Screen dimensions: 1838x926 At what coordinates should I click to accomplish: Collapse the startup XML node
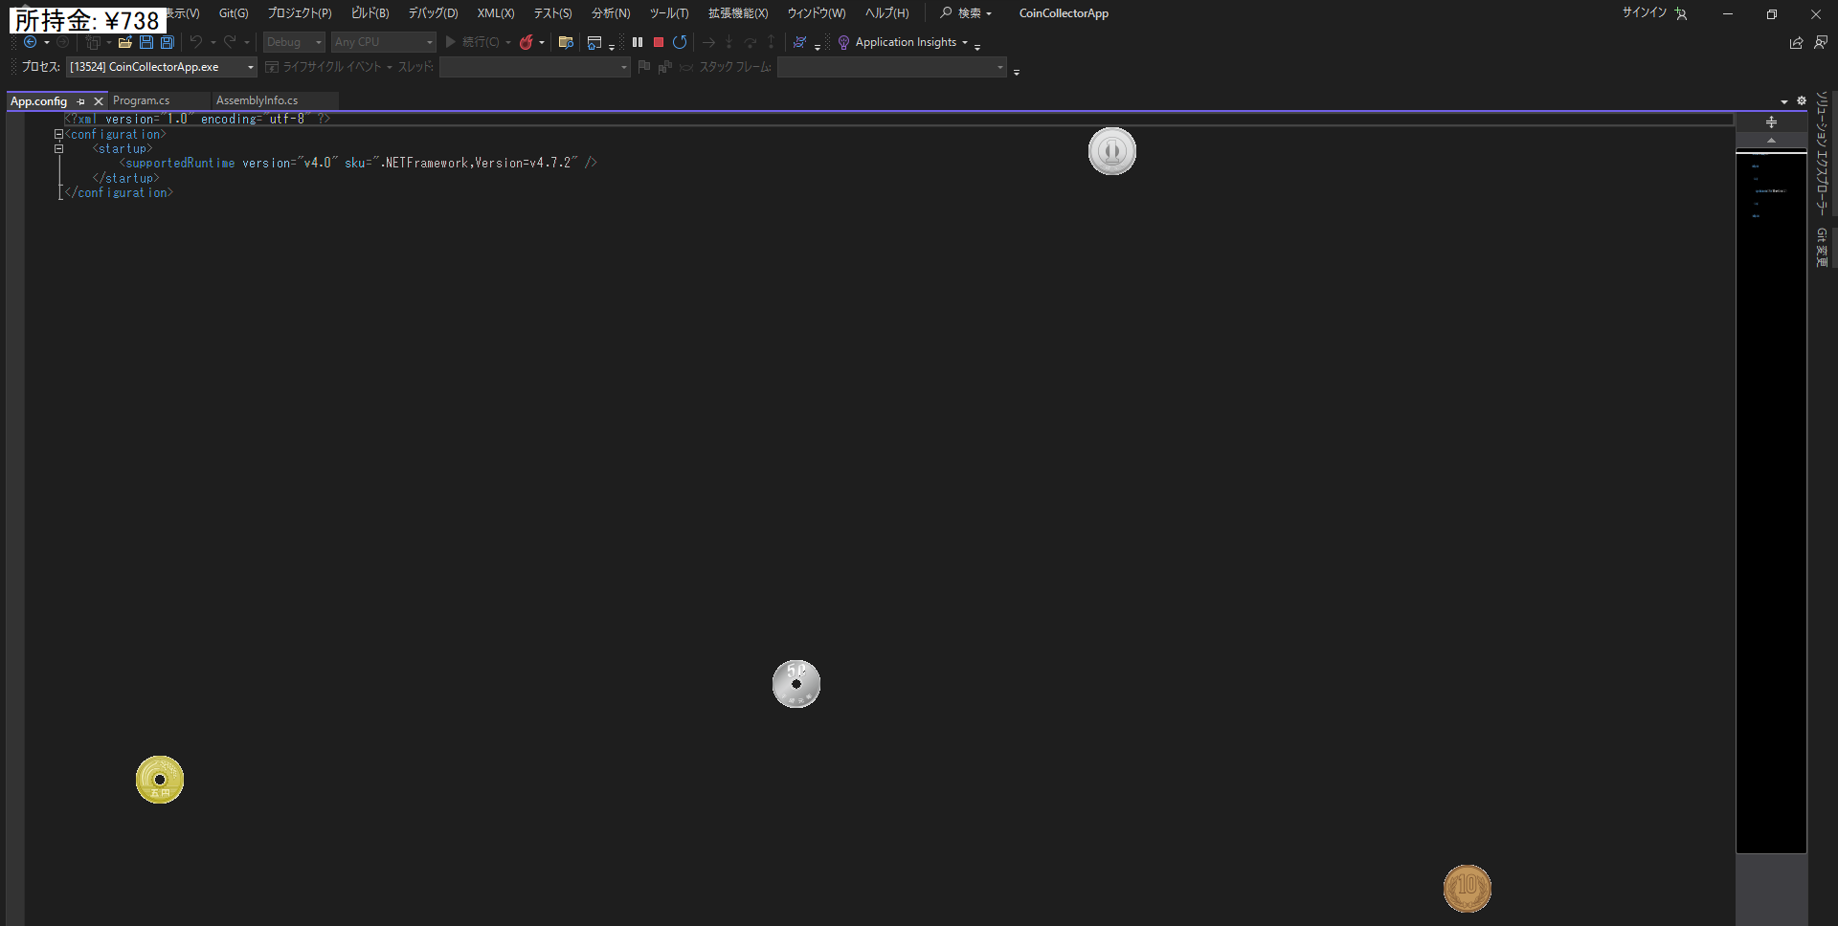point(58,149)
